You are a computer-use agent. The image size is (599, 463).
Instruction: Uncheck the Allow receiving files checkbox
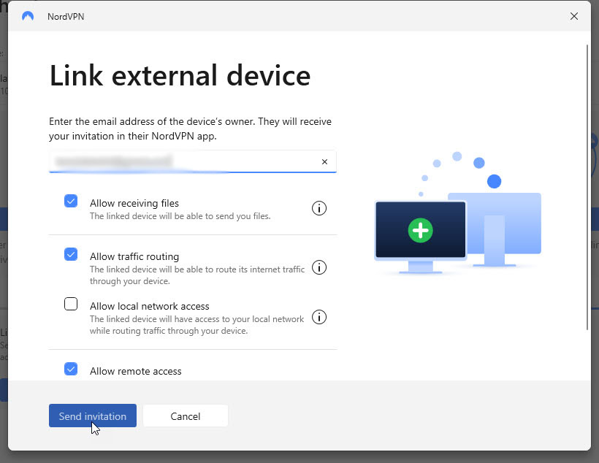pos(71,202)
